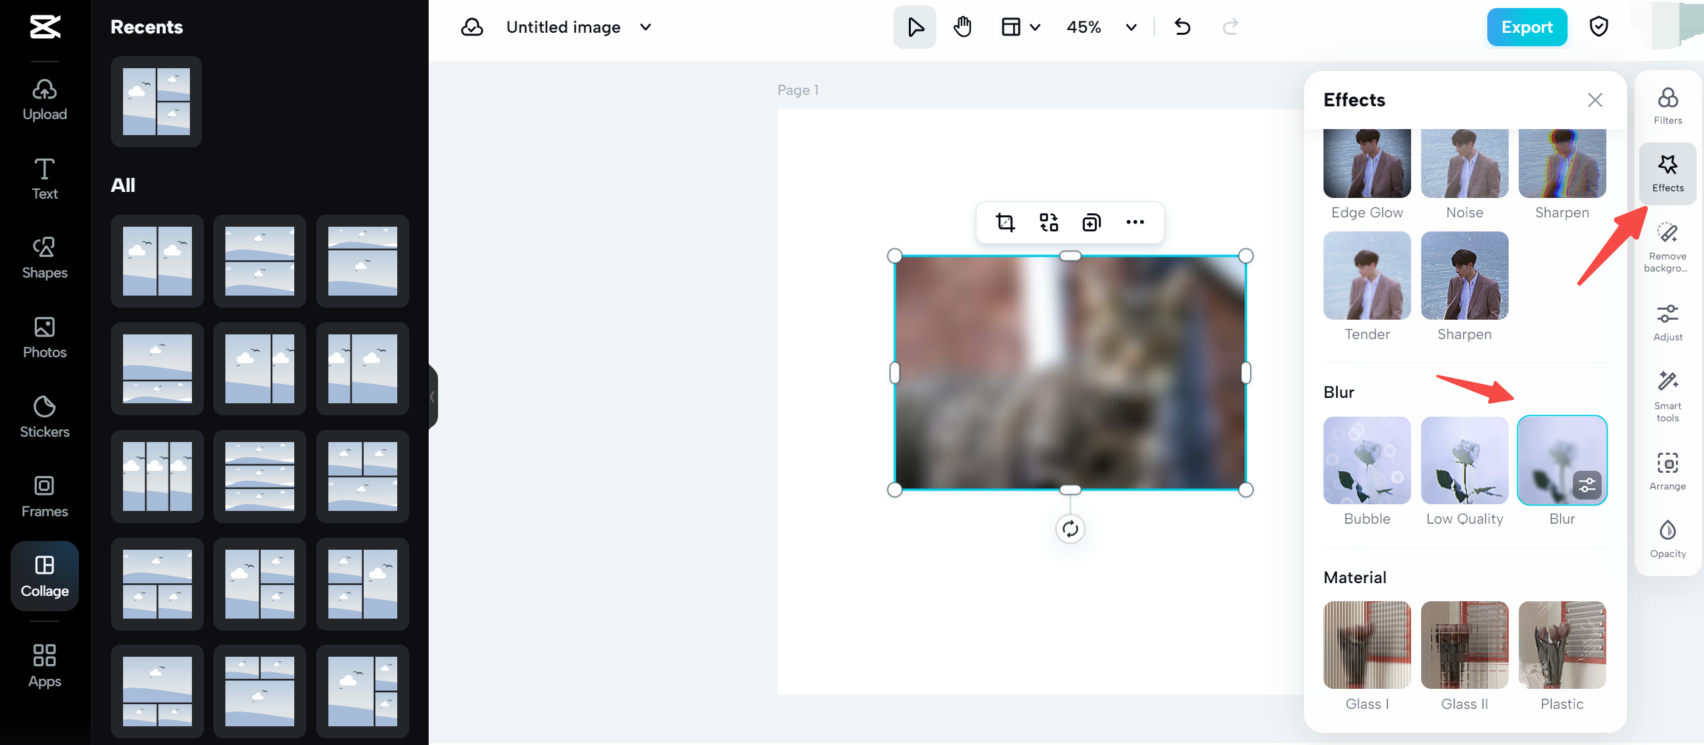Apply the Noise effect

[1464, 162]
